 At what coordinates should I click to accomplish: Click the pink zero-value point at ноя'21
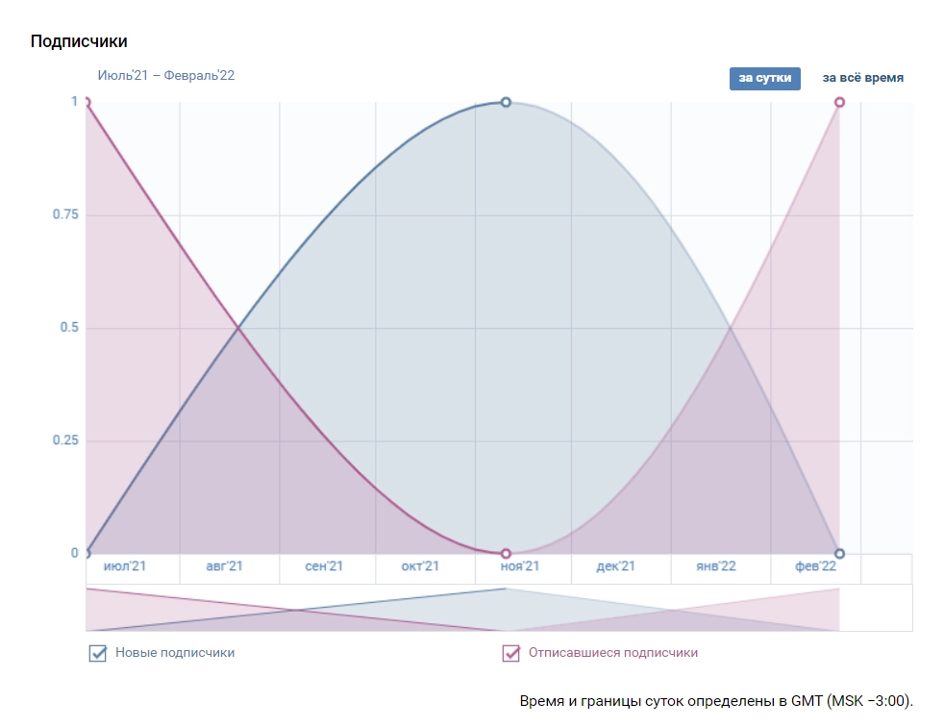pyautogui.click(x=506, y=554)
